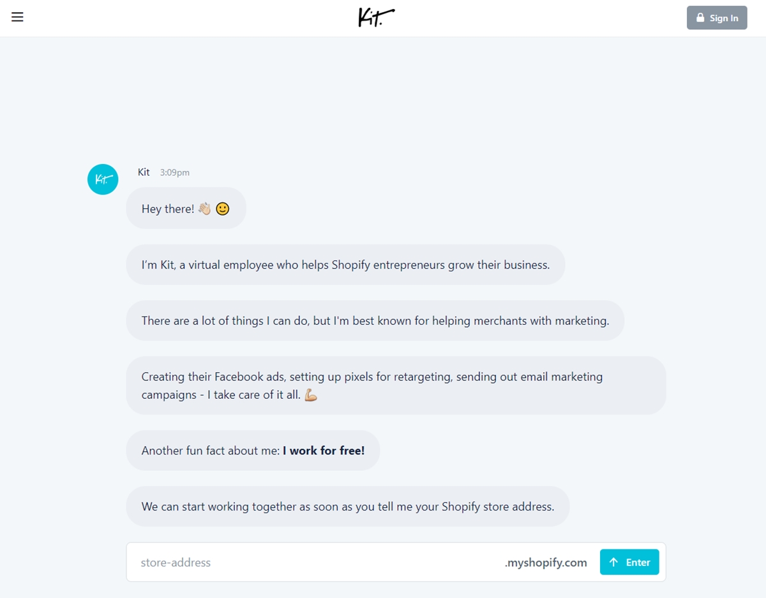Click the smiley face emoji
The image size is (766, 598).
(222, 209)
